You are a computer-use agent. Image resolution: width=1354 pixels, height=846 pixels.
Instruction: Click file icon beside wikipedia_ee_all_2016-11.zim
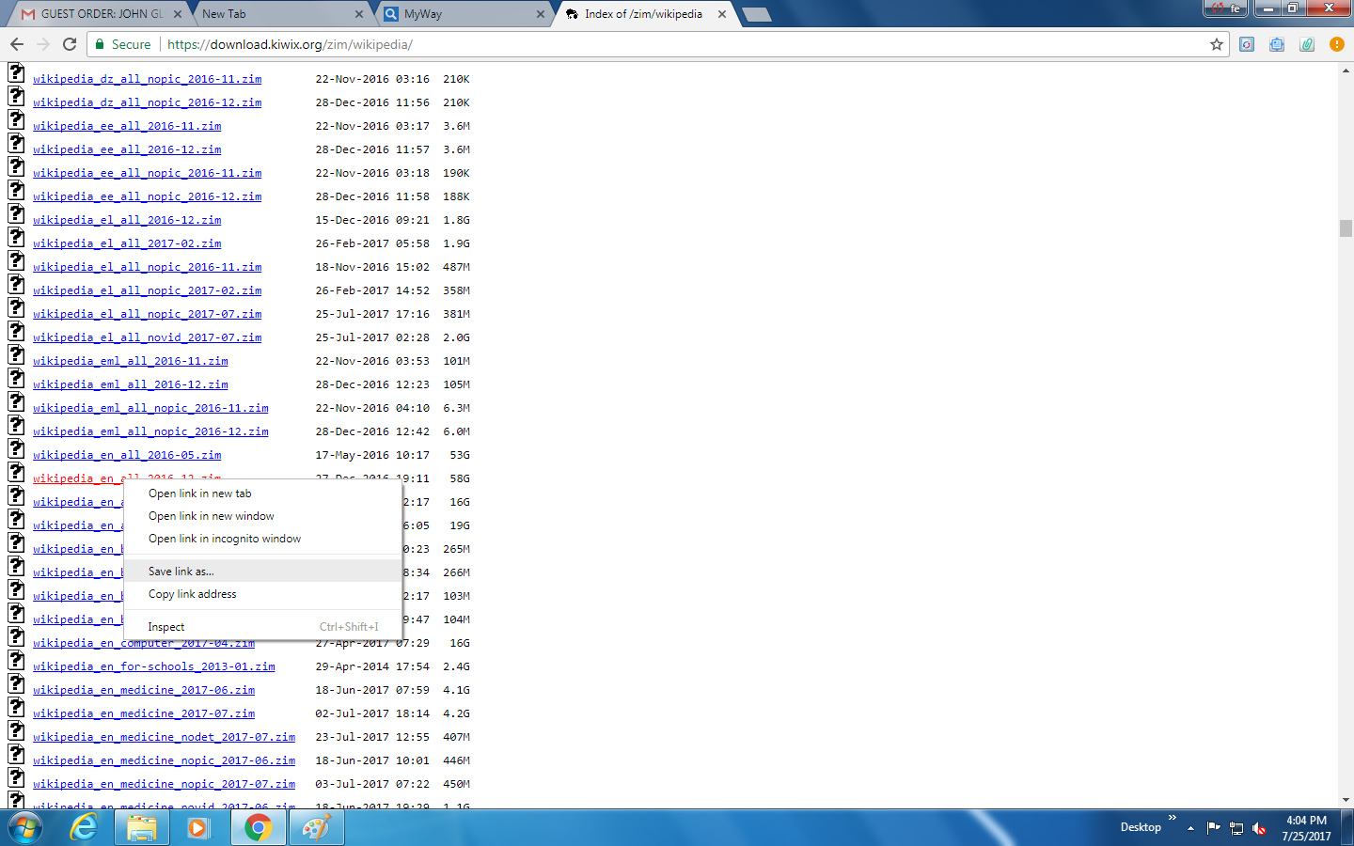[16, 119]
